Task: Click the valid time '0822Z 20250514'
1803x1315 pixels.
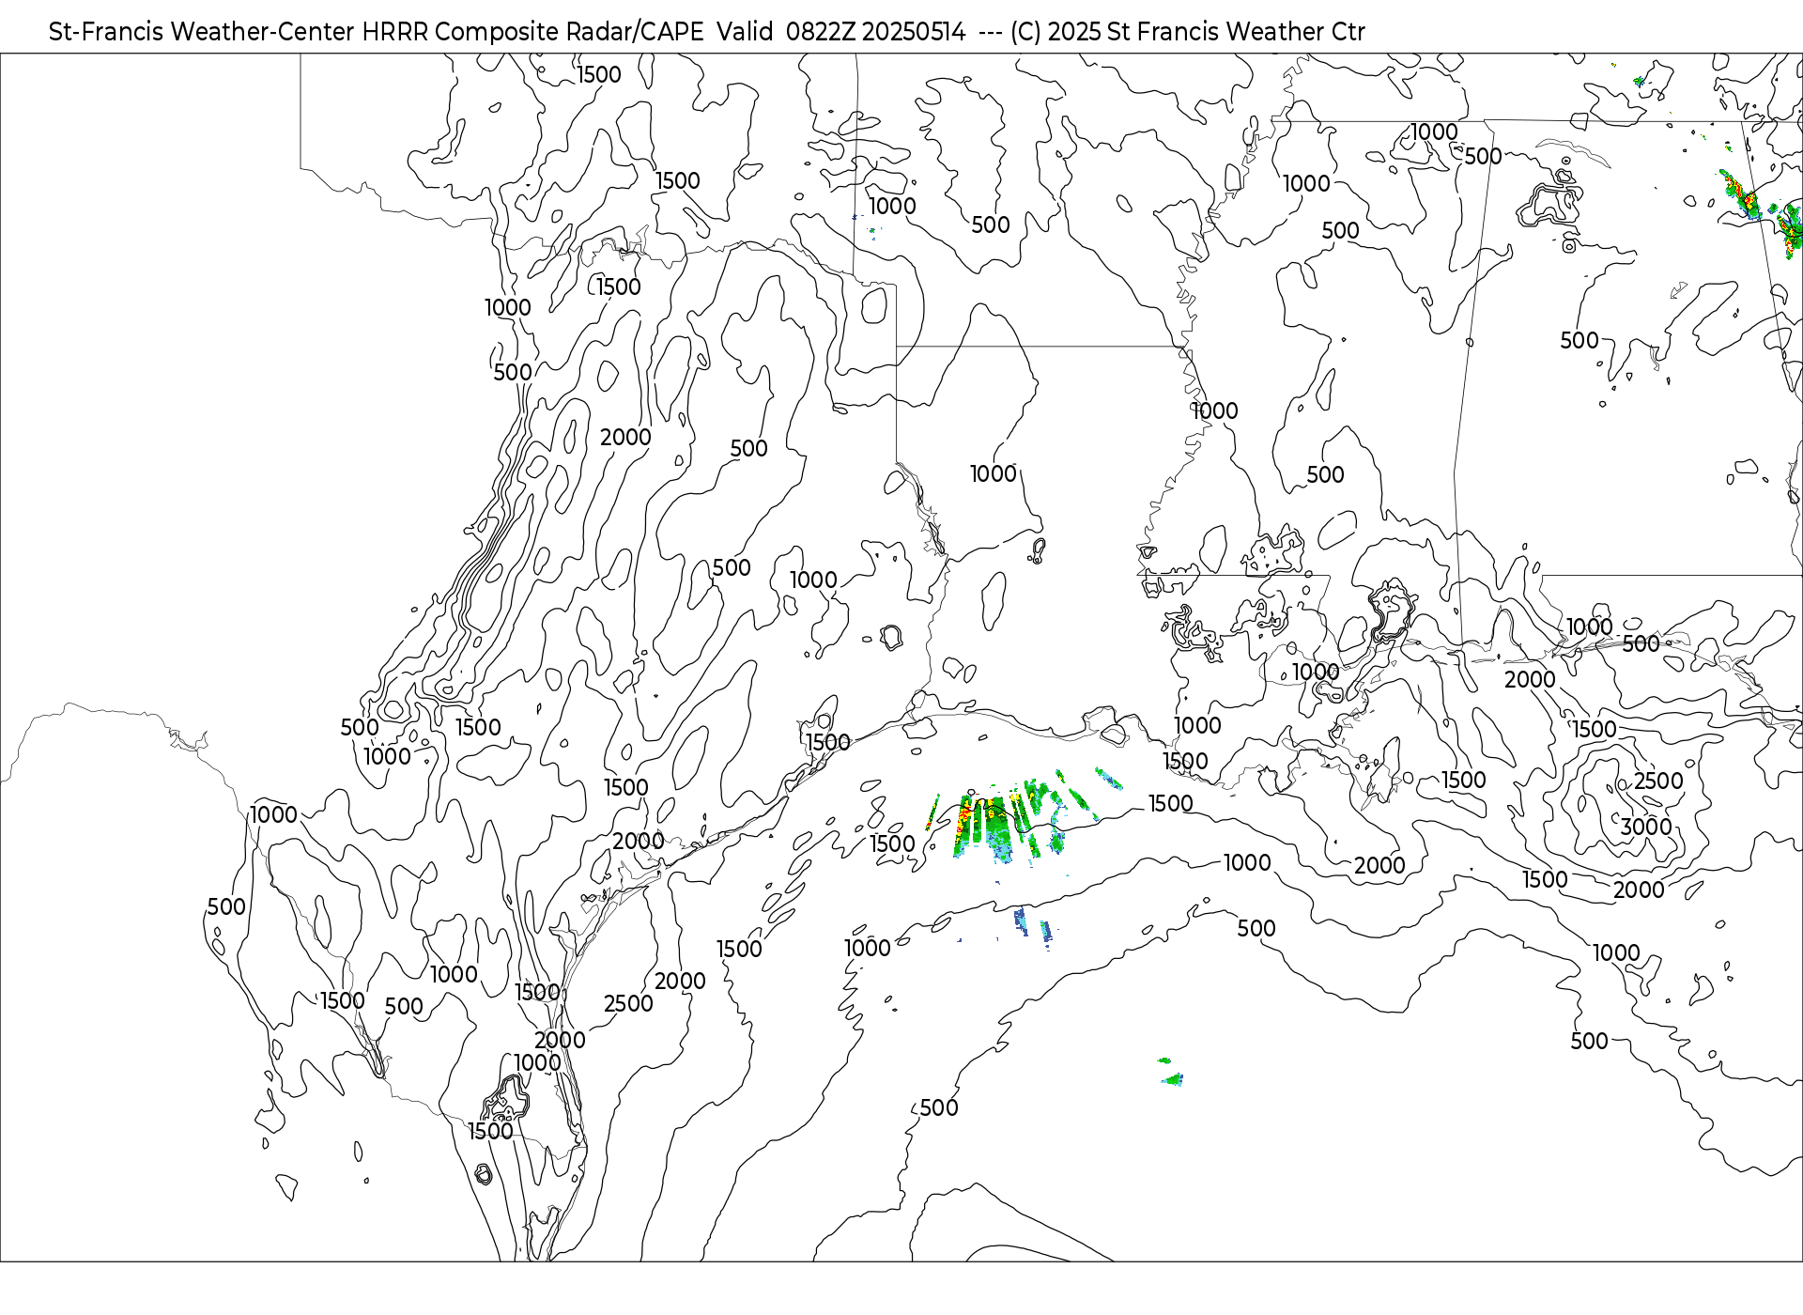Action: [875, 32]
